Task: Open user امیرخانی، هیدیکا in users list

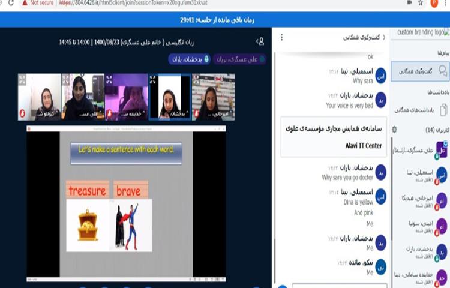Action: (x=420, y=201)
